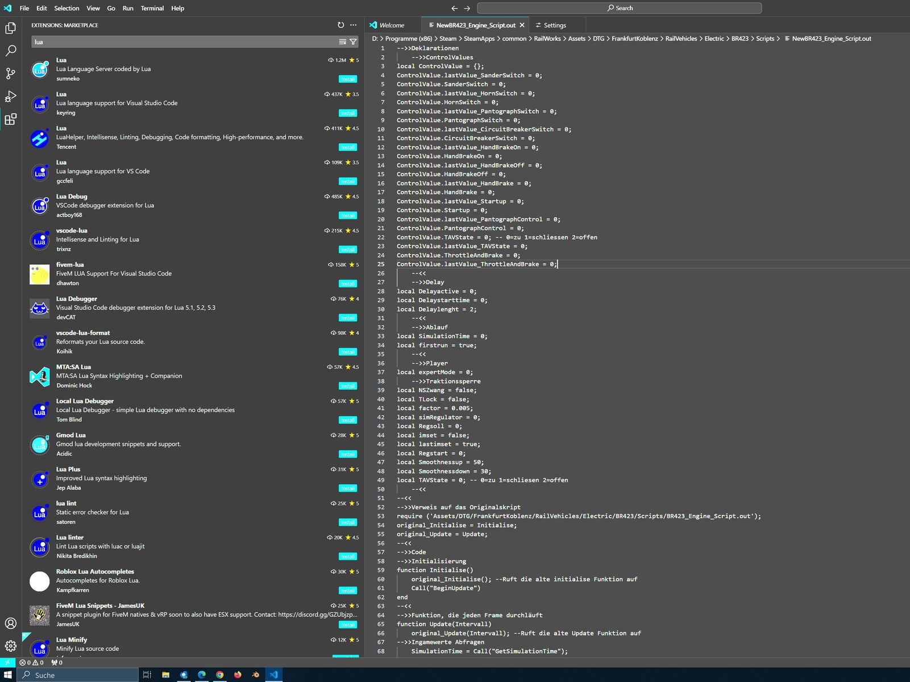Expand the Programme (x86) breadcrumb

pyautogui.click(x=409, y=39)
